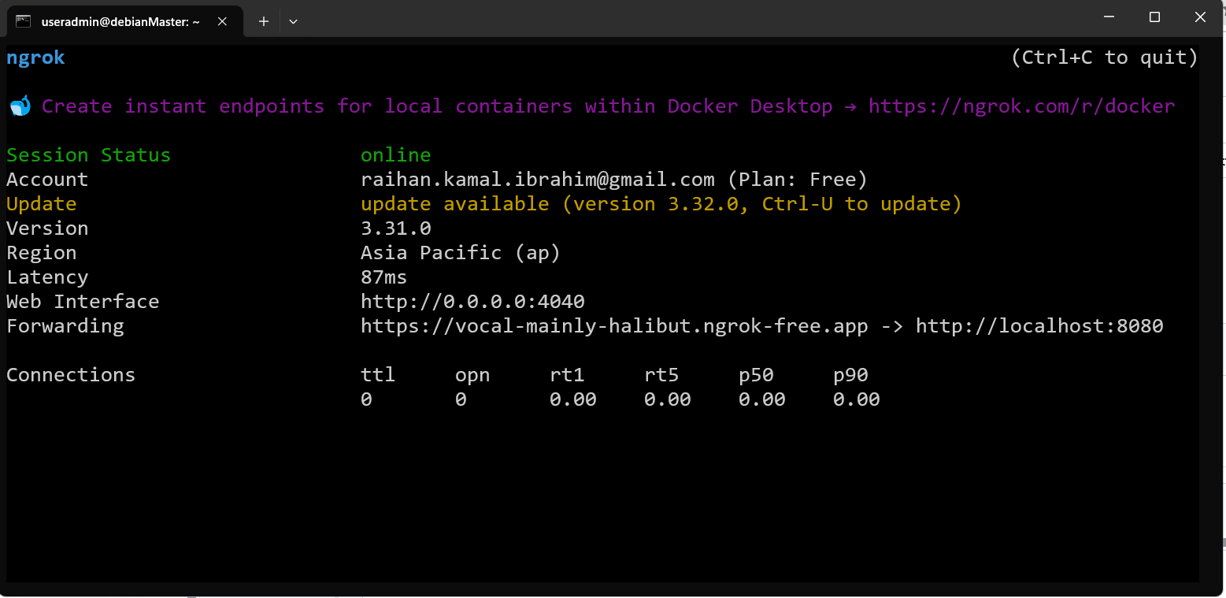Close the terminal window
1226x598 pixels.
pyautogui.click(x=1200, y=17)
